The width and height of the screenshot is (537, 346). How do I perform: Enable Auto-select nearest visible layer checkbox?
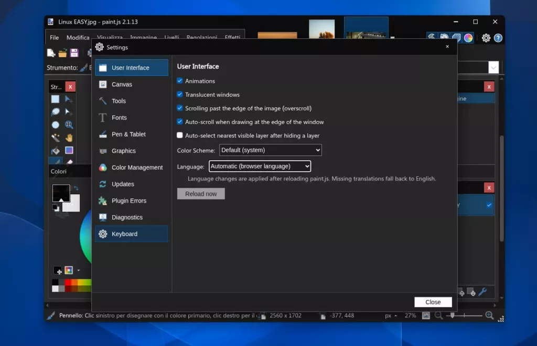[x=180, y=136]
